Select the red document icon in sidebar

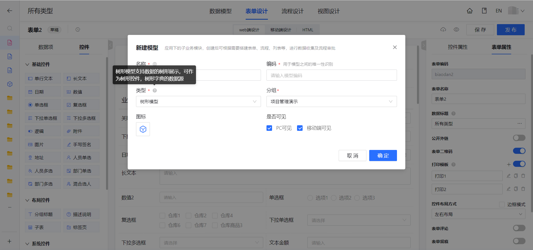[10, 42]
